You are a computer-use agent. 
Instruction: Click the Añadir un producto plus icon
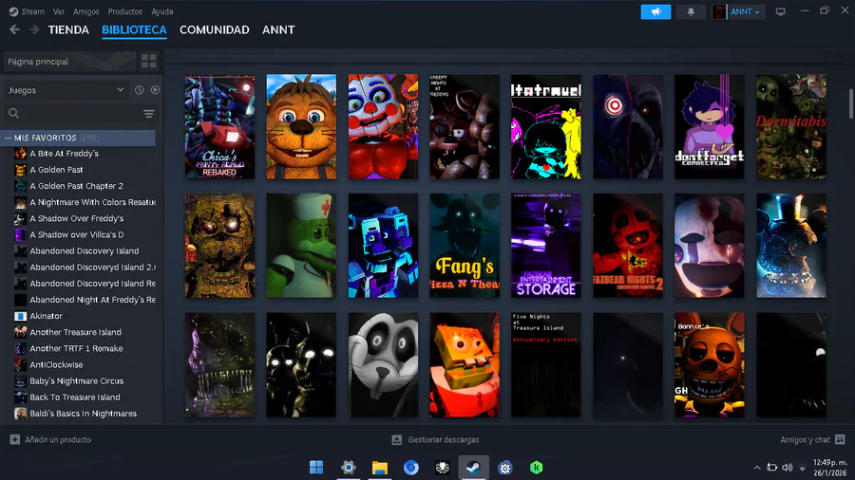click(14, 440)
